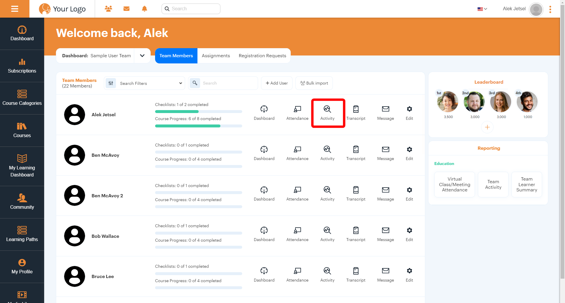Click the header Search box
Screen dimensions: 565x303
coord(191,9)
